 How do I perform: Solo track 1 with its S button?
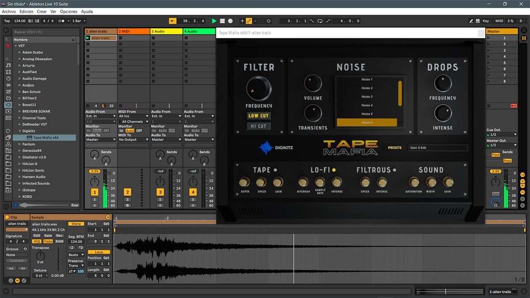pos(95,200)
